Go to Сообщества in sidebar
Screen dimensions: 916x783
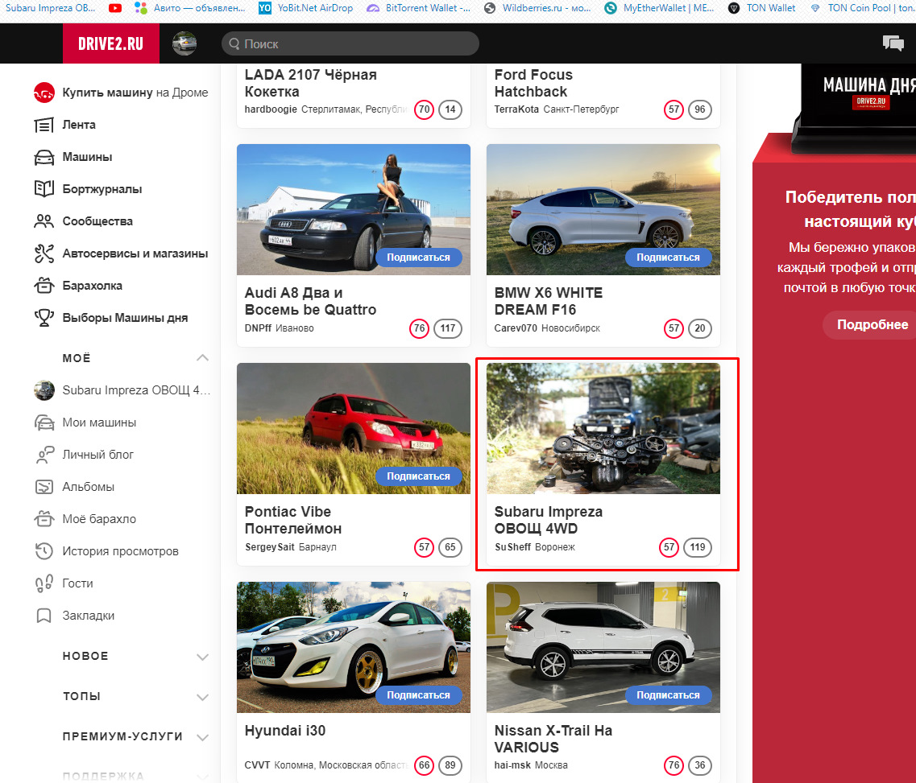(x=97, y=221)
